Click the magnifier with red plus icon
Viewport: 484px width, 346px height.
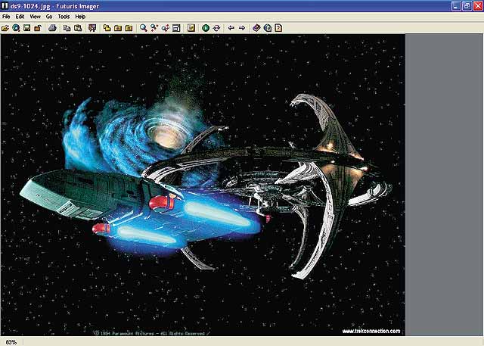click(x=154, y=28)
